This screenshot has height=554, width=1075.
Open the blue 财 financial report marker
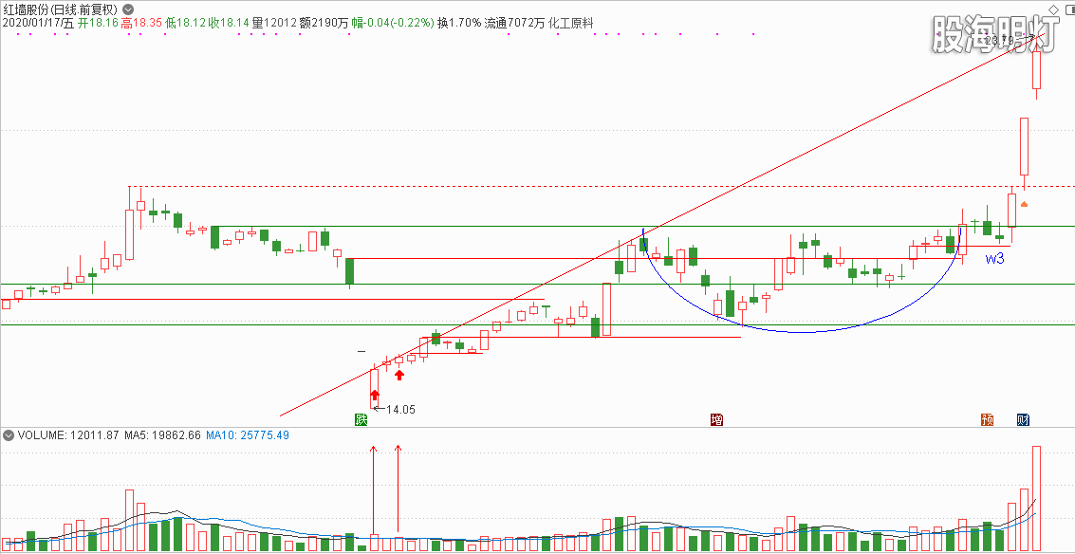1024,419
